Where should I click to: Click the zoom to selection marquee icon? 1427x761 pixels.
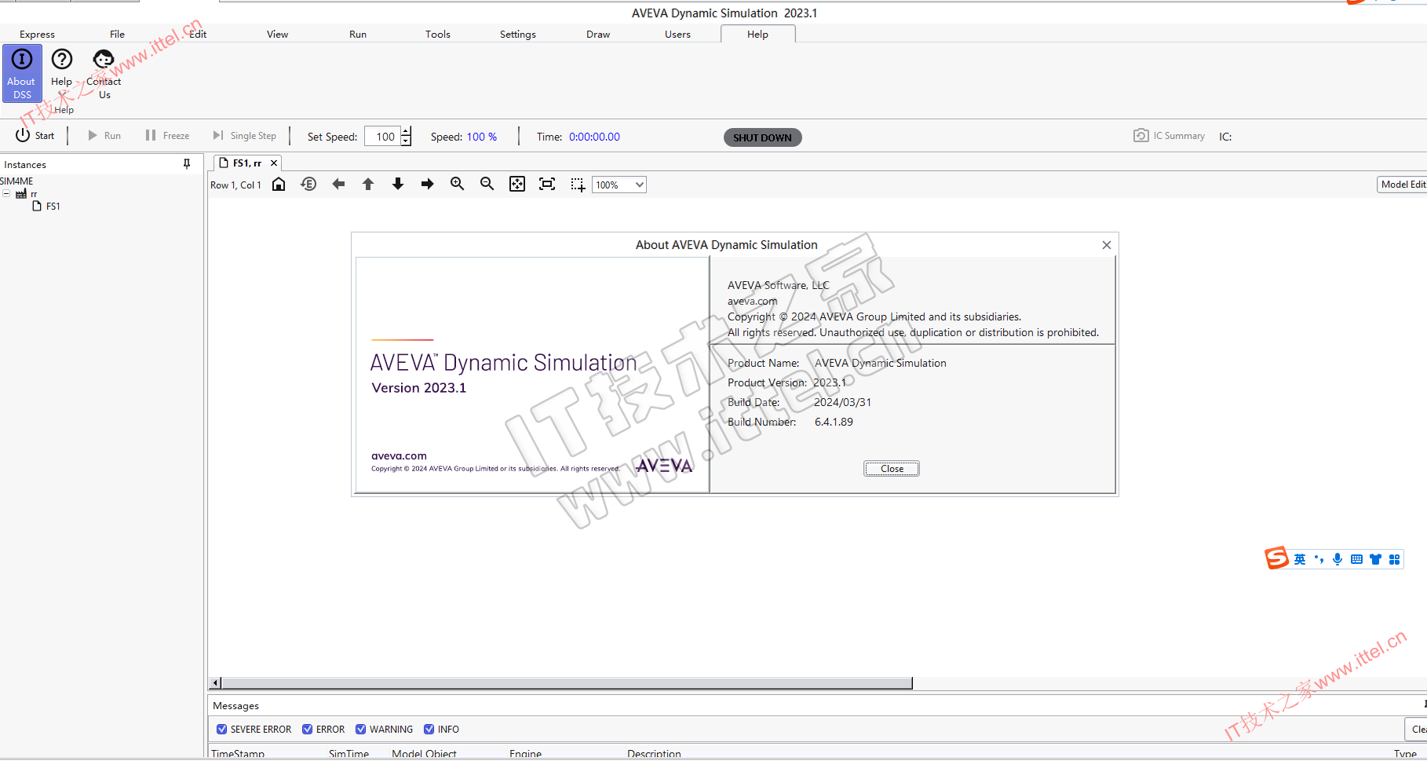[578, 185]
